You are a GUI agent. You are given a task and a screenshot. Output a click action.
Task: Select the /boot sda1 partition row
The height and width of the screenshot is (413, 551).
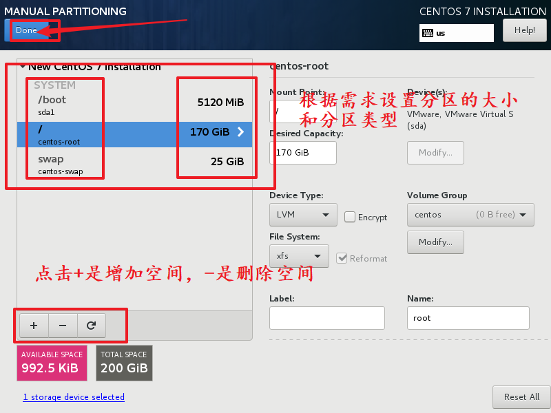tap(134, 105)
